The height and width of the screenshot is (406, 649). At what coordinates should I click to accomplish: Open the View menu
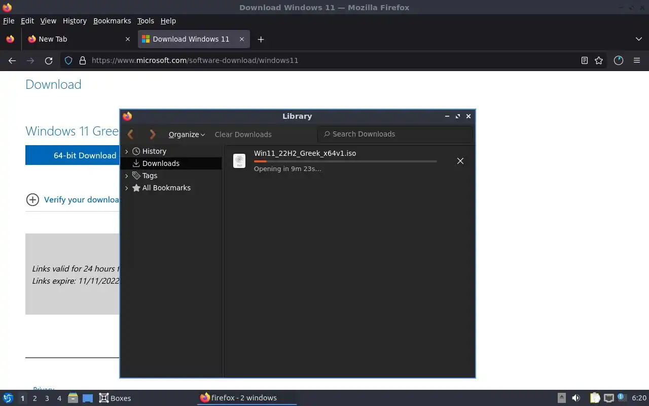[x=48, y=21]
